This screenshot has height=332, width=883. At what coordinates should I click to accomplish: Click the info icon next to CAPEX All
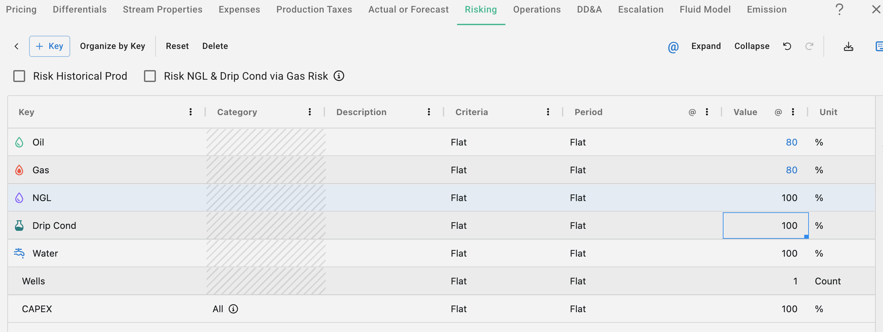(x=233, y=309)
